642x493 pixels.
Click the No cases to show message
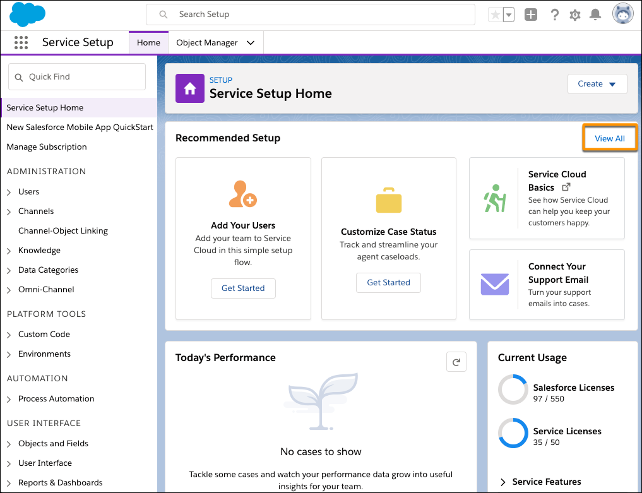(321, 451)
